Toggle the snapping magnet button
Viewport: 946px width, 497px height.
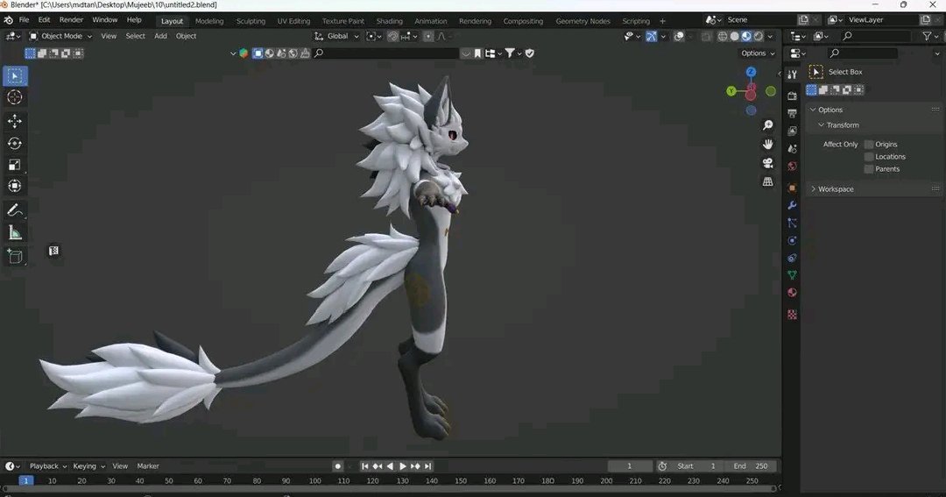[392, 36]
